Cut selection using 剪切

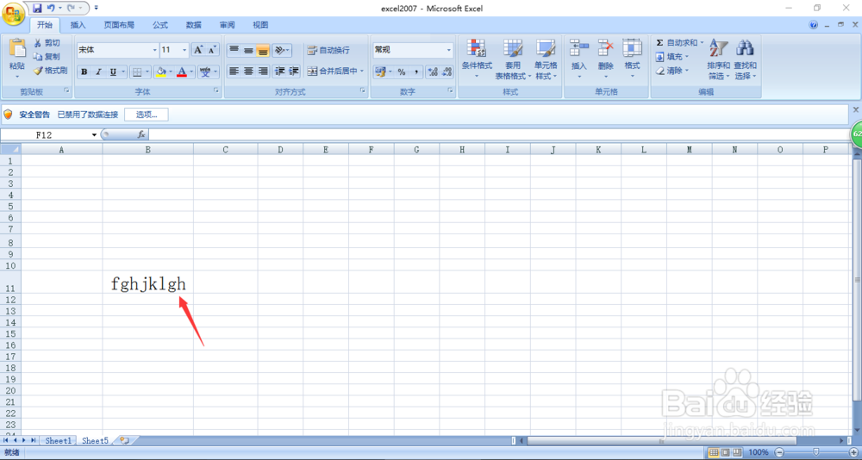47,43
